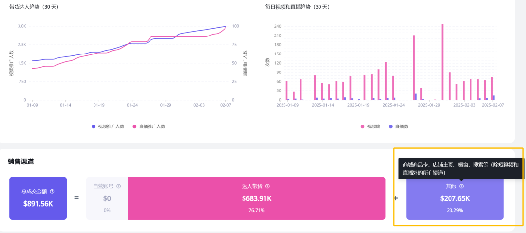Click the 2025-01-24 date label
This screenshot has width=526, height=233.
point(394,105)
